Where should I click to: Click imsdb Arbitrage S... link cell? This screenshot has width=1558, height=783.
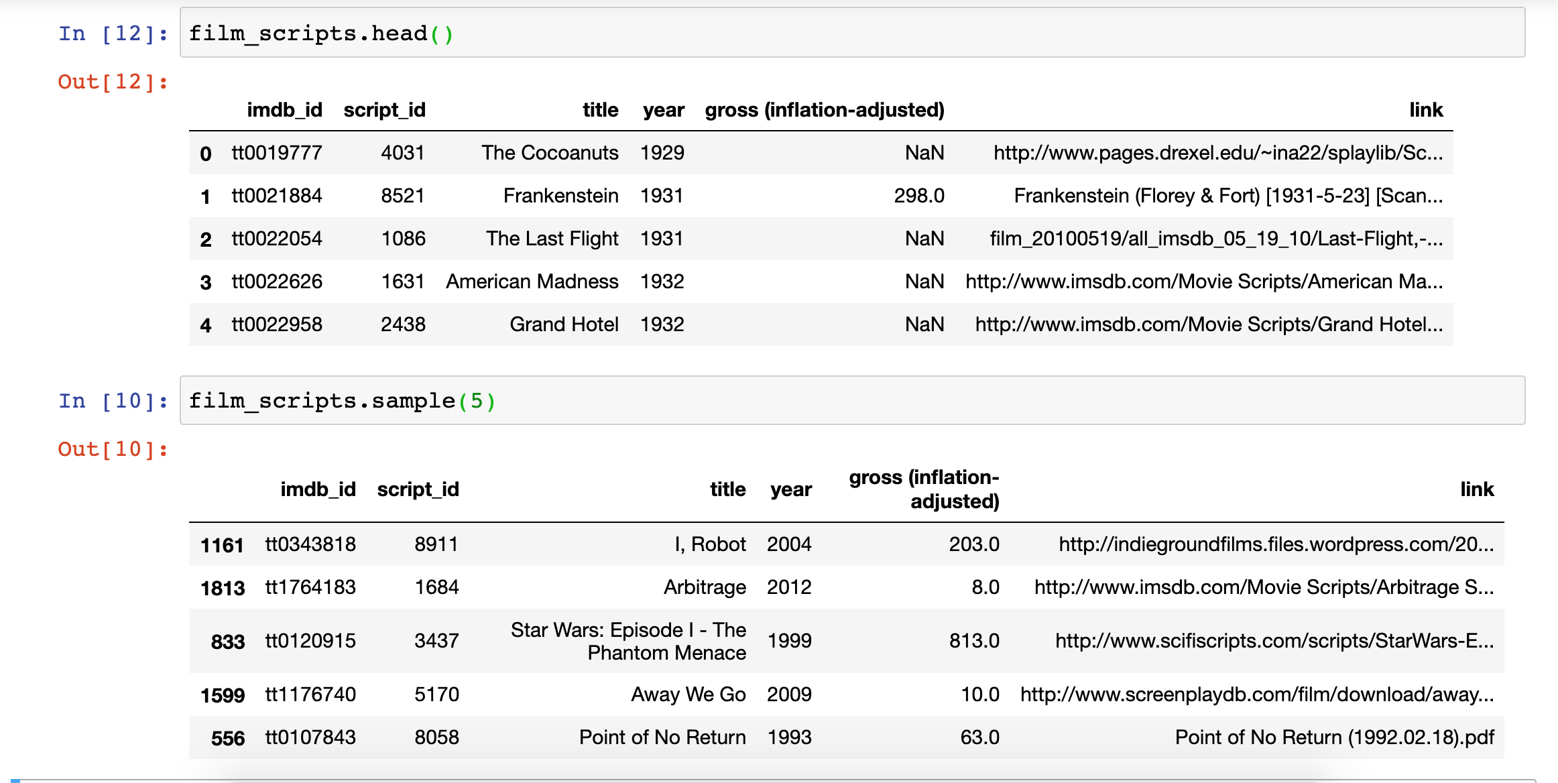pyautogui.click(x=1264, y=587)
